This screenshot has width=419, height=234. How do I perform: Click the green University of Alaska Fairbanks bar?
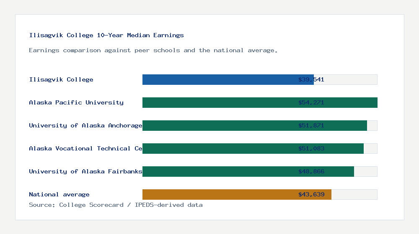pyautogui.click(x=248, y=171)
